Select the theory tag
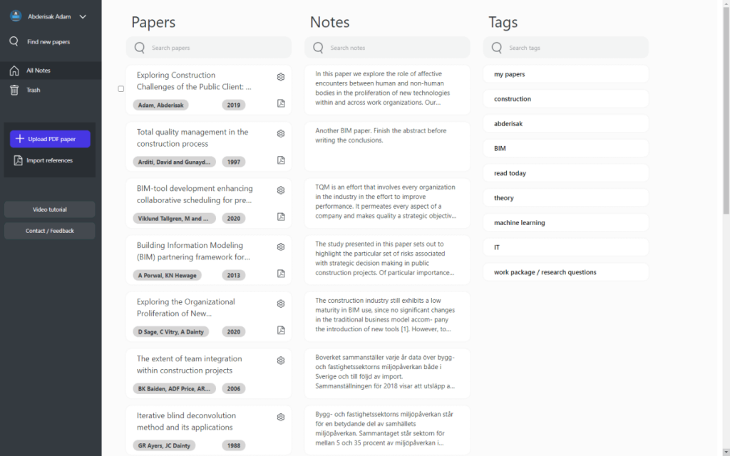This screenshot has width=730, height=456. [x=565, y=198]
